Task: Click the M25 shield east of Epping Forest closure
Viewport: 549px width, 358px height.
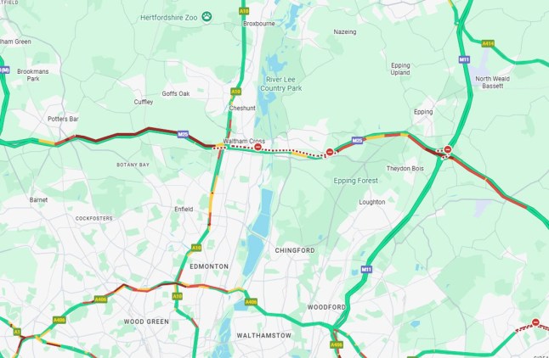Action: click(x=357, y=141)
